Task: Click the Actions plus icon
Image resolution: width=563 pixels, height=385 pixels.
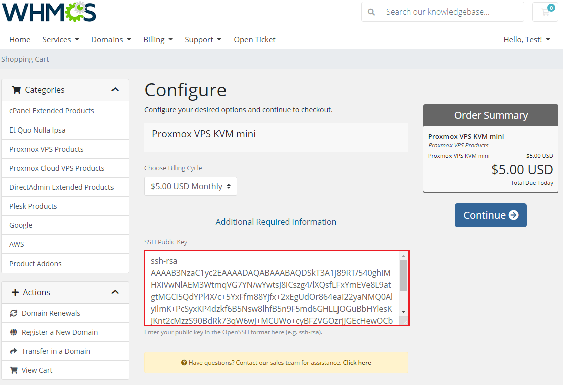Action: click(x=15, y=292)
